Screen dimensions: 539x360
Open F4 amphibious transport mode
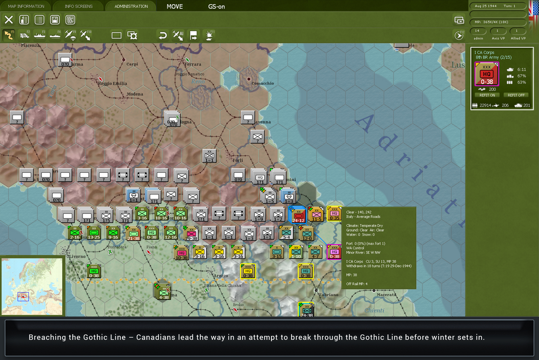coord(55,35)
